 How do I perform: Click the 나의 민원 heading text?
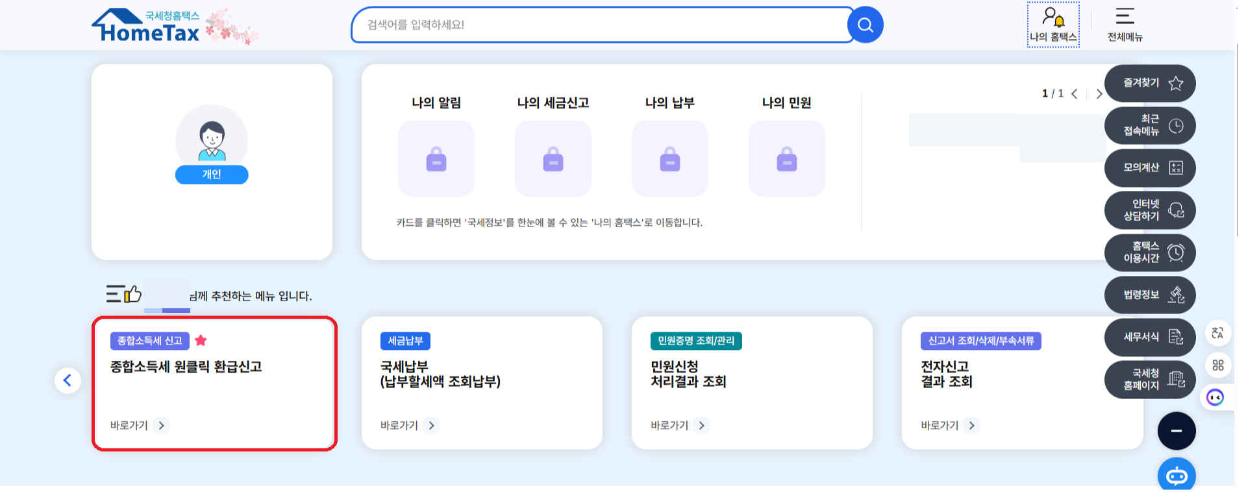coord(787,103)
